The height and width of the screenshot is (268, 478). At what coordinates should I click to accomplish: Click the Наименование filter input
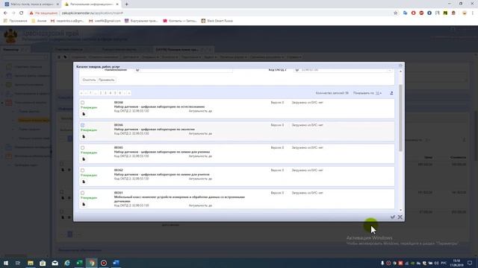coord(183,70)
